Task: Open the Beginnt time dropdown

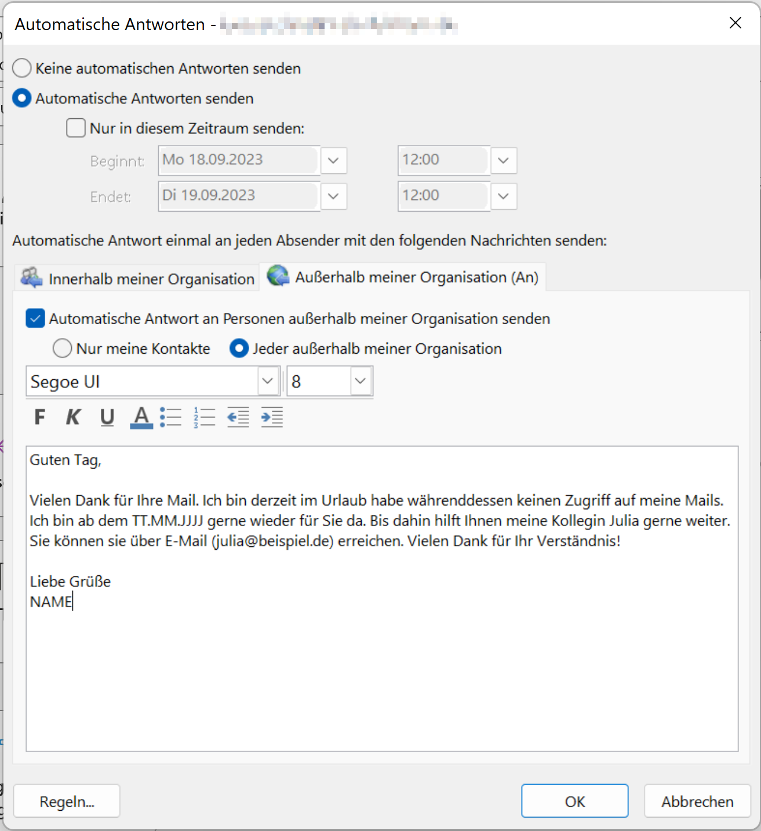Action: (503, 160)
